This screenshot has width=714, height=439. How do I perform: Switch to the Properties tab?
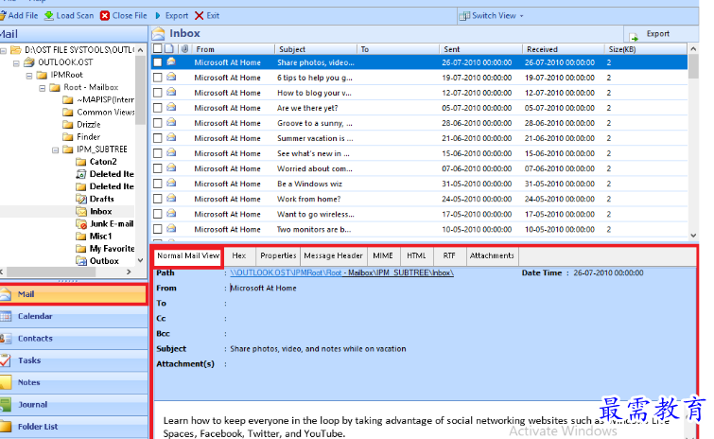coord(278,256)
